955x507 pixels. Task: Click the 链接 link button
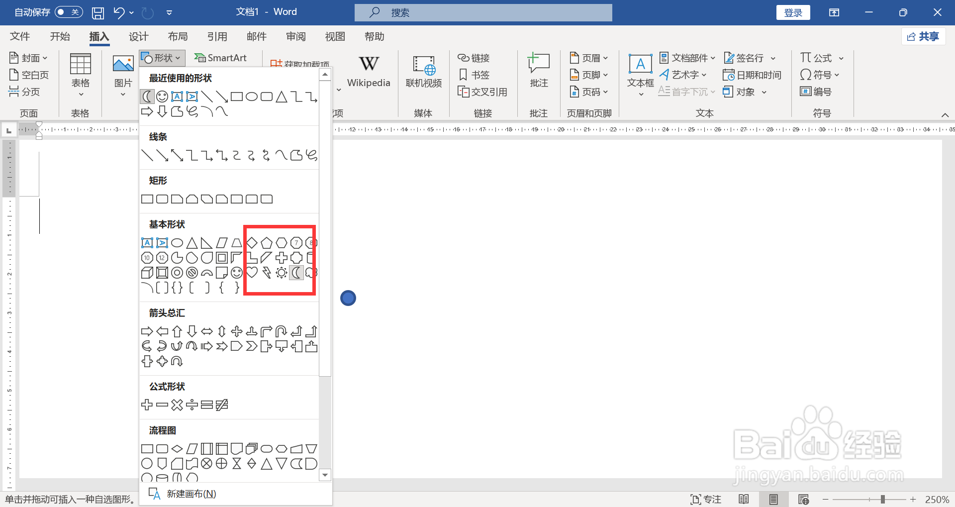(x=474, y=58)
